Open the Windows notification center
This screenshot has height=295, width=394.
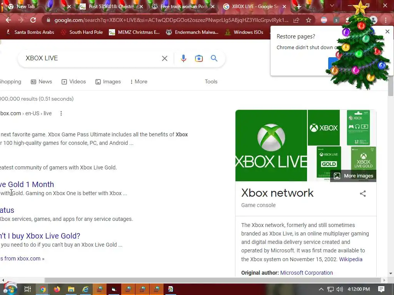(381, 289)
